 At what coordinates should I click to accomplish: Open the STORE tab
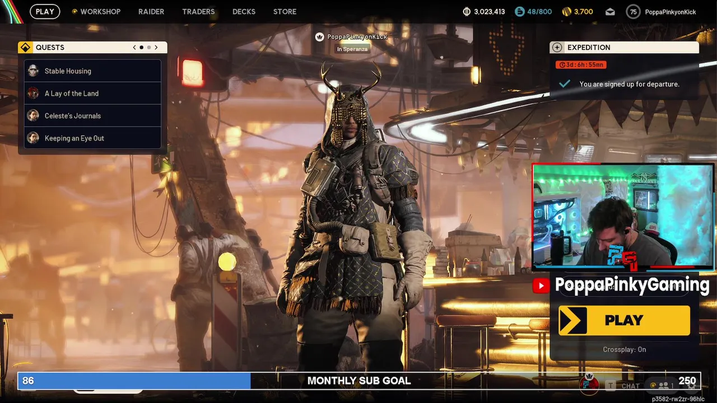[x=285, y=12]
